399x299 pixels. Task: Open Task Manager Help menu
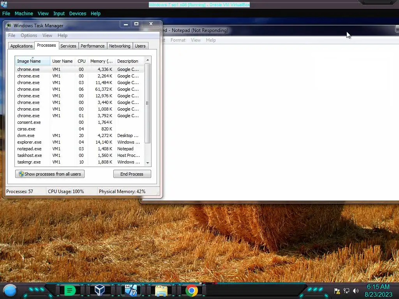click(62, 35)
